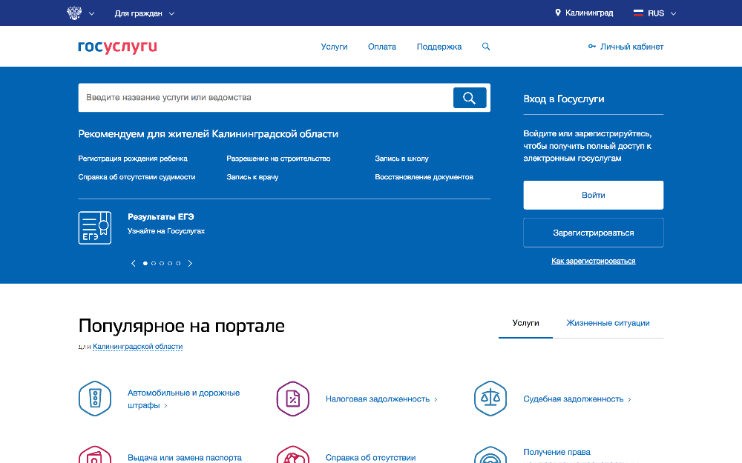The height and width of the screenshot is (463, 742).
Task: Click the blue search button in the search bar
Action: point(470,98)
